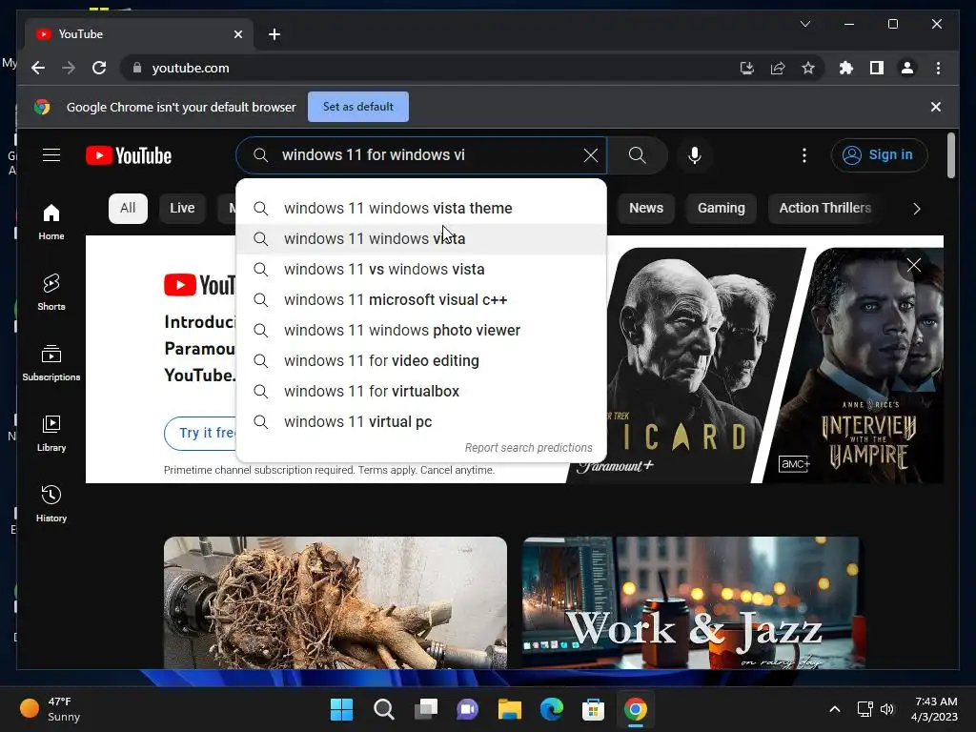Image resolution: width=976 pixels, height=732 pixels.
Task: Choose suggestion windows 11 windows vista theme
Action: click(421, 208)
